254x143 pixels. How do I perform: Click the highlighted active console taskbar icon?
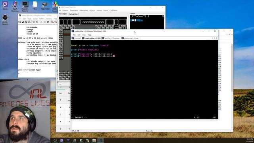click(x=100, y=140)
